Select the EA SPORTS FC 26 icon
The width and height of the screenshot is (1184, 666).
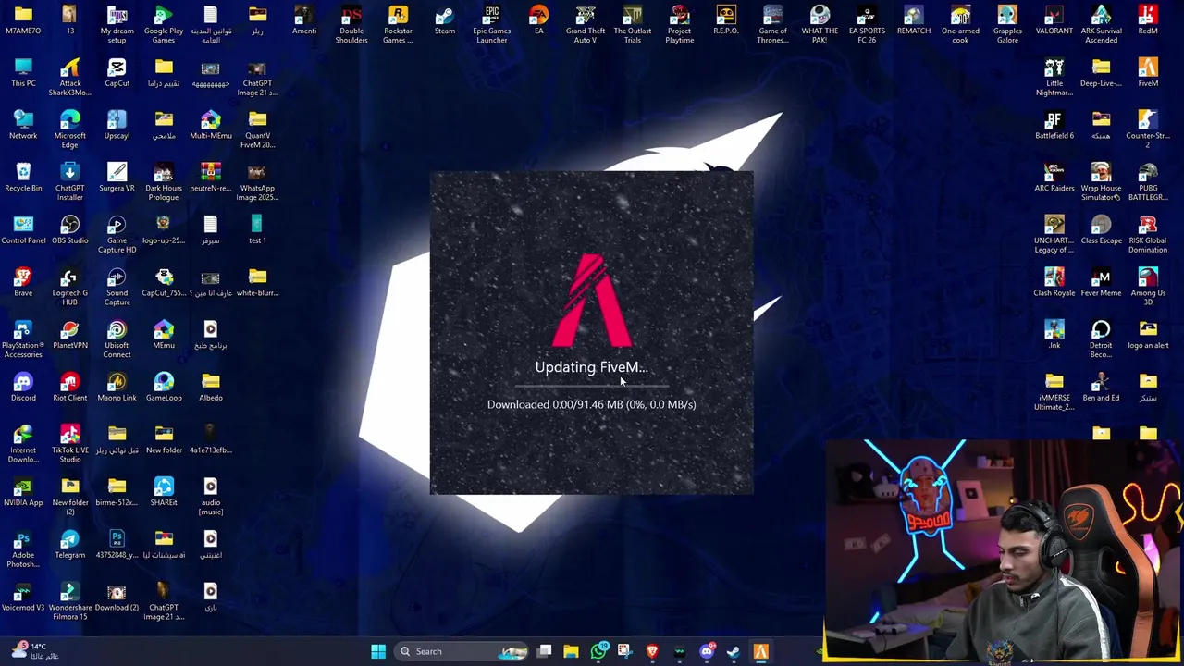pos(867,24)
